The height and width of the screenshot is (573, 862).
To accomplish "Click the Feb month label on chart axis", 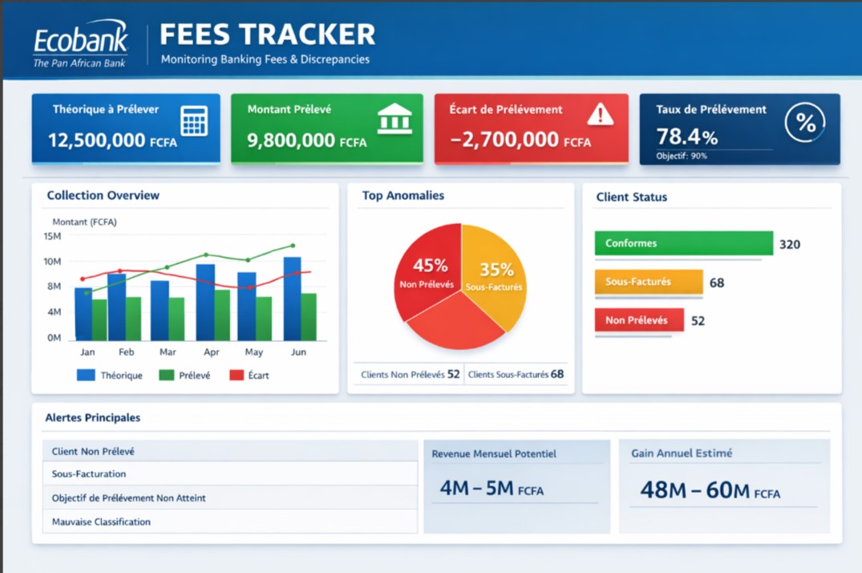I will 126,352.
